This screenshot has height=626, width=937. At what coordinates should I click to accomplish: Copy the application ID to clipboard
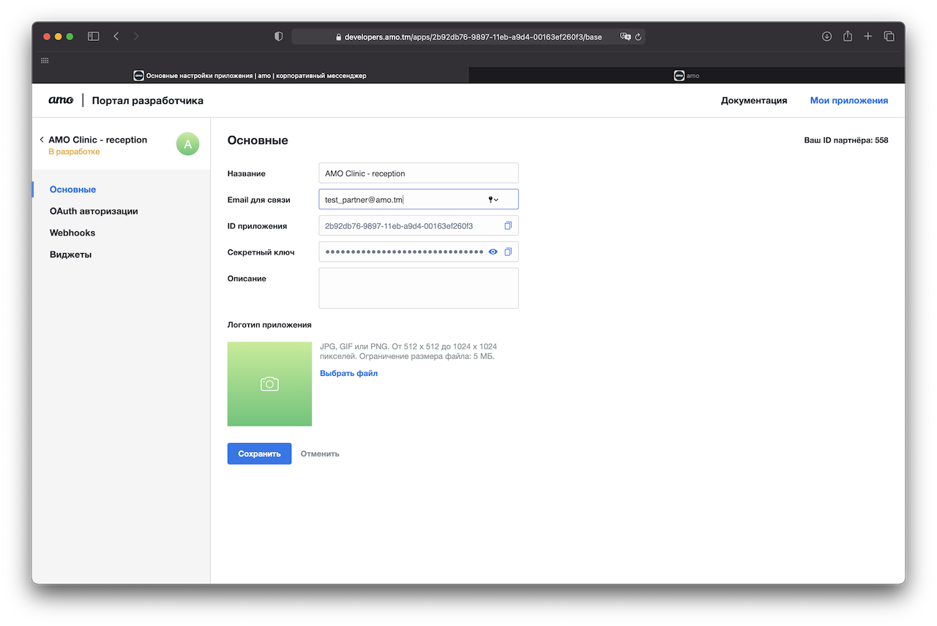tap(508, 226)
